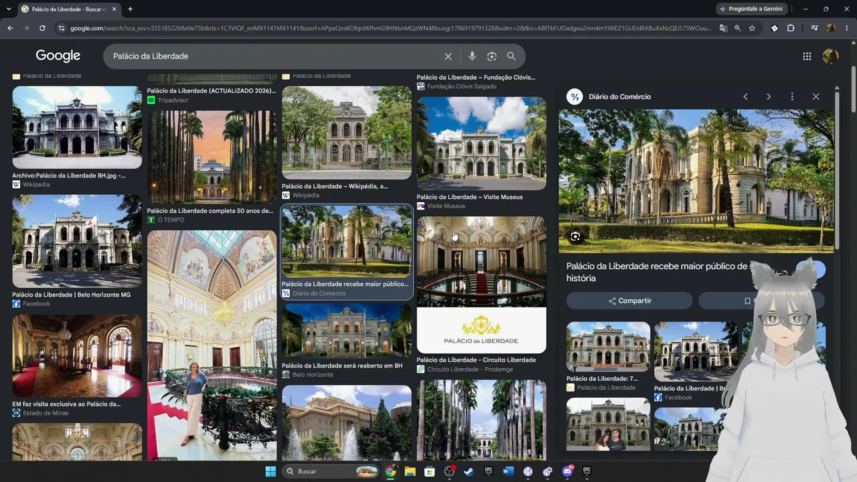Bookmark this page with the star
This screenshot has height=482, width=857.
[752, 28]
